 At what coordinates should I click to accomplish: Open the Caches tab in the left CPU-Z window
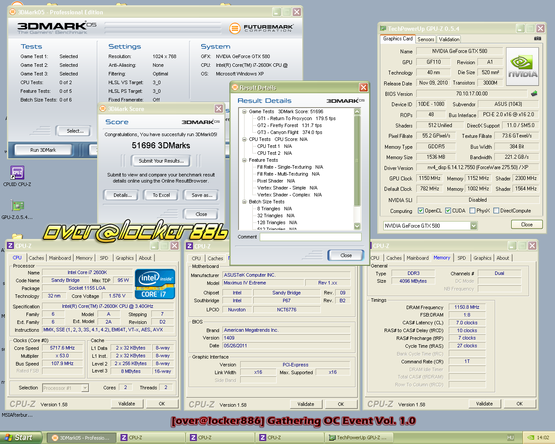tap(36, 258)
